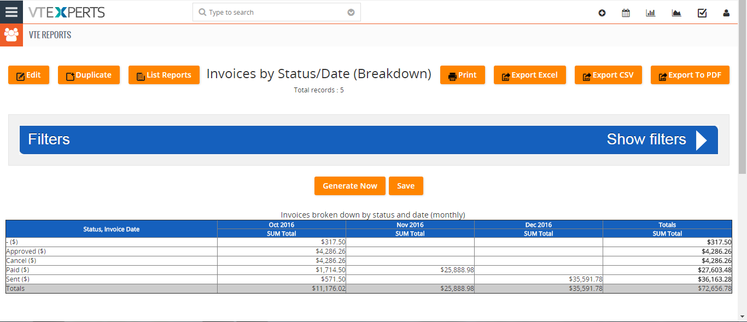Viewport: 747px width, 322px height.
Task: Click the VTE Reports module icon
Action: pyautogui.click(x=11, y=35)
